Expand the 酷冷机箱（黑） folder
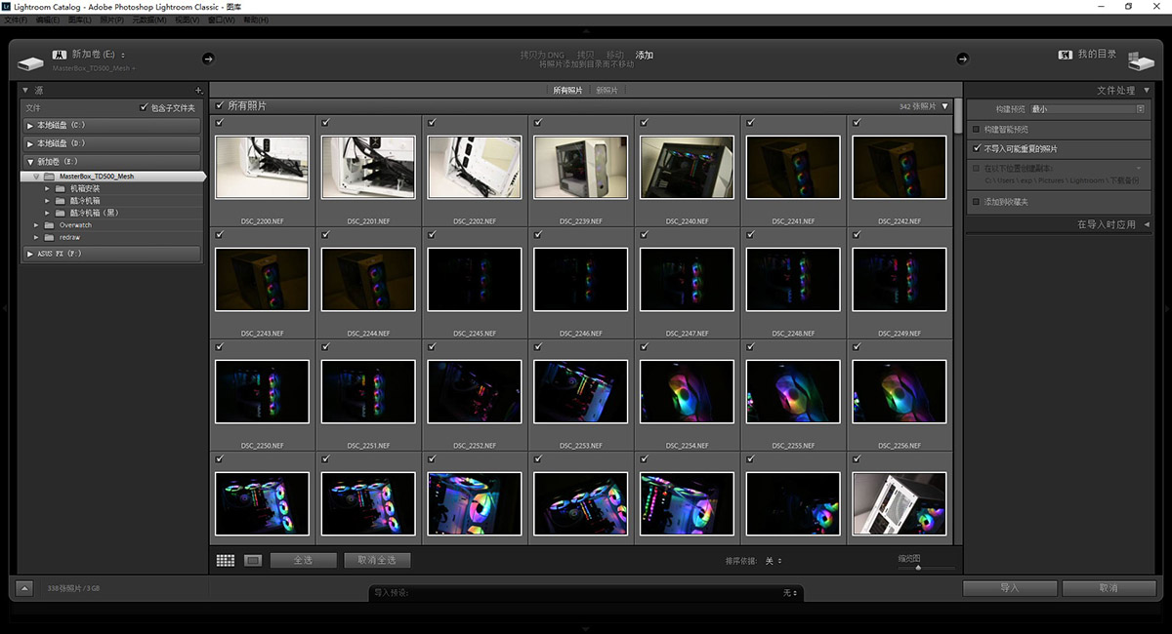 point(48,213)
